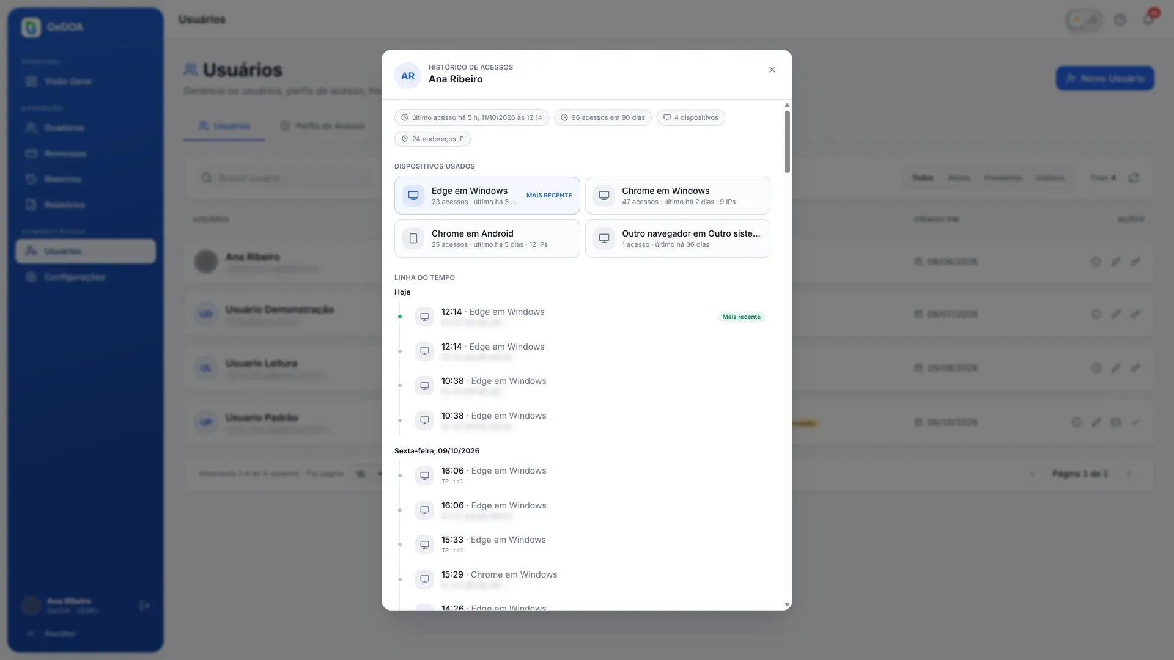The width and height of the screenshot is (1174, 660).
Task: Click the AR avatar in the dialog header
Action: tap(408, 76)
